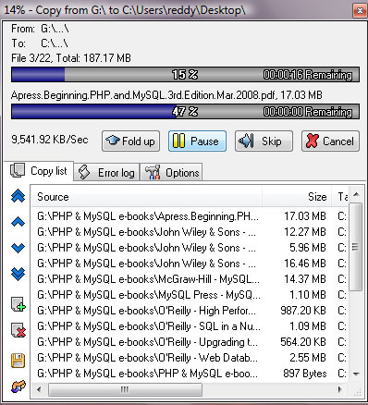The width and height of the screenshot is (368, 405).
Task: Pause the copy operation
Action: click(197, 141)
